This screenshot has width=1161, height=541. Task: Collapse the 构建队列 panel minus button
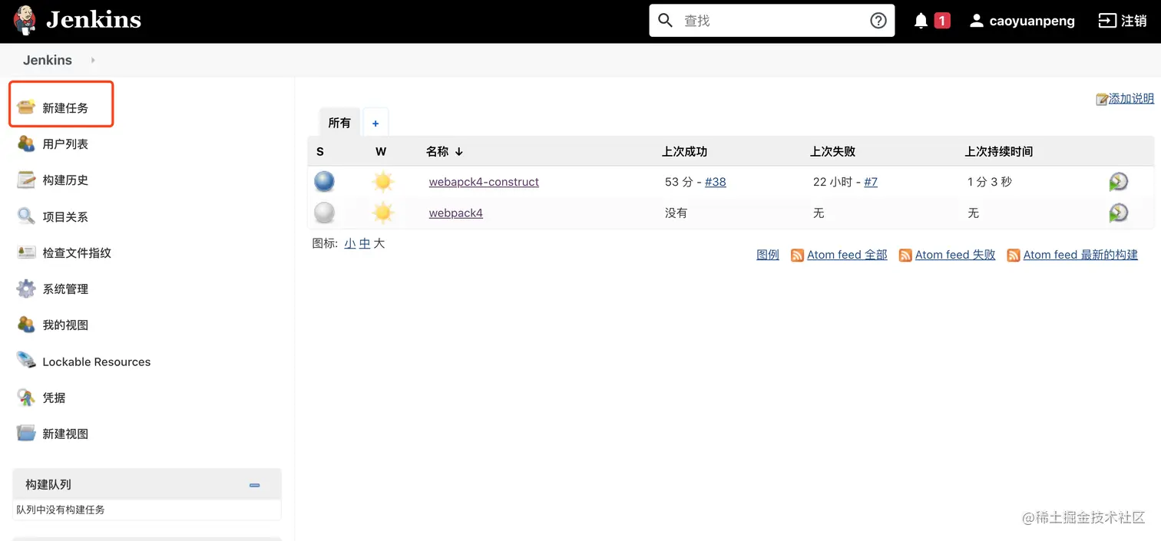(x=255, y=485)
